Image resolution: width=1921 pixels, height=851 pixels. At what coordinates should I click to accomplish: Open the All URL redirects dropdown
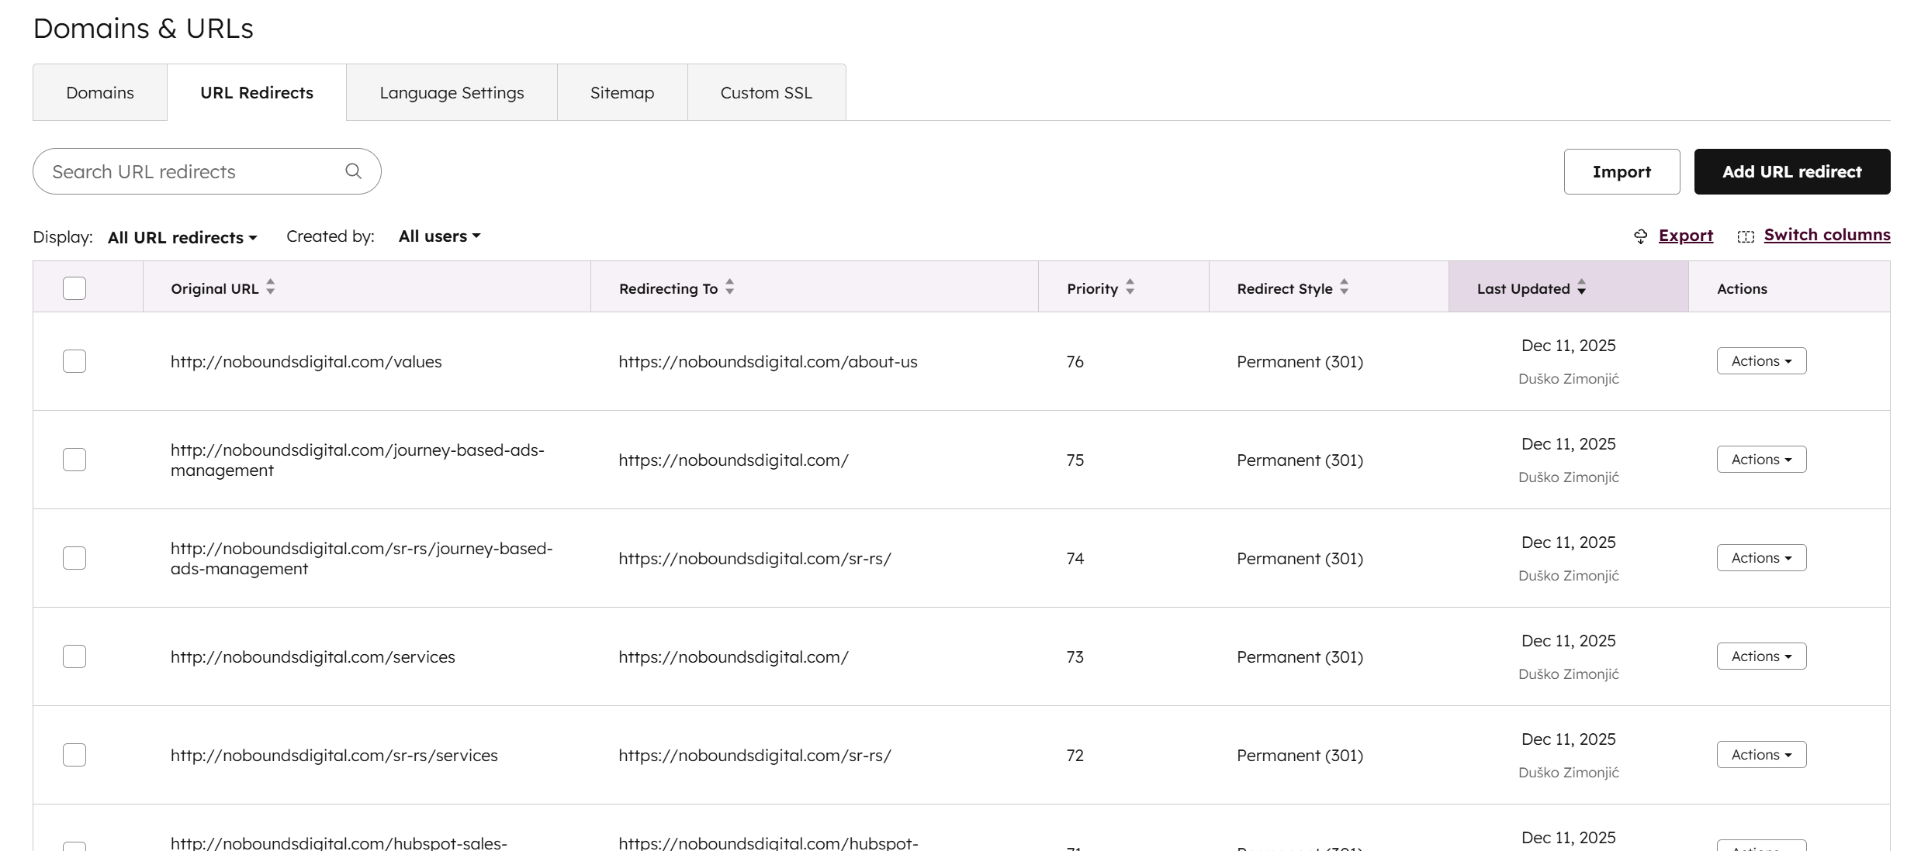coord(182,236)
